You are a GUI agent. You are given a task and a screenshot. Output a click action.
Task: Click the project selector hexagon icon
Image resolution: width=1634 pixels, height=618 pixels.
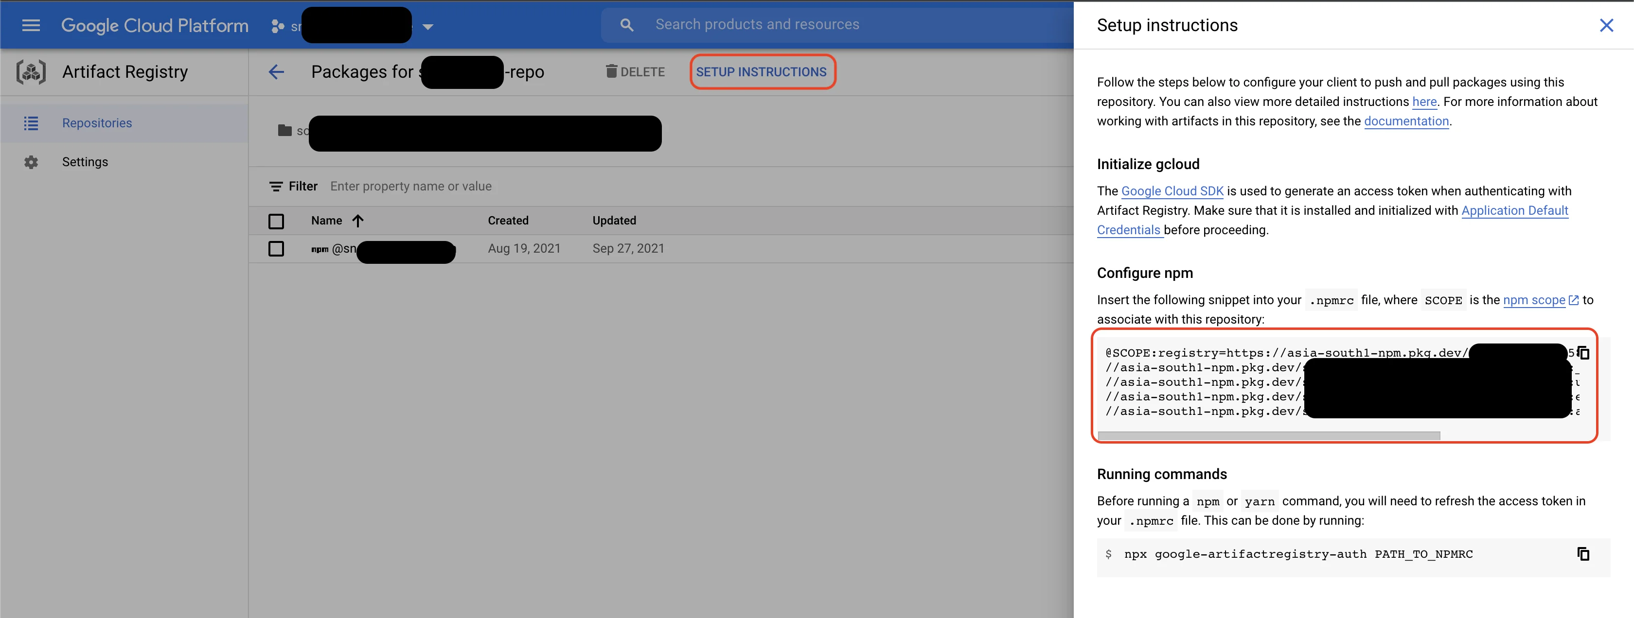pos(277,26)
